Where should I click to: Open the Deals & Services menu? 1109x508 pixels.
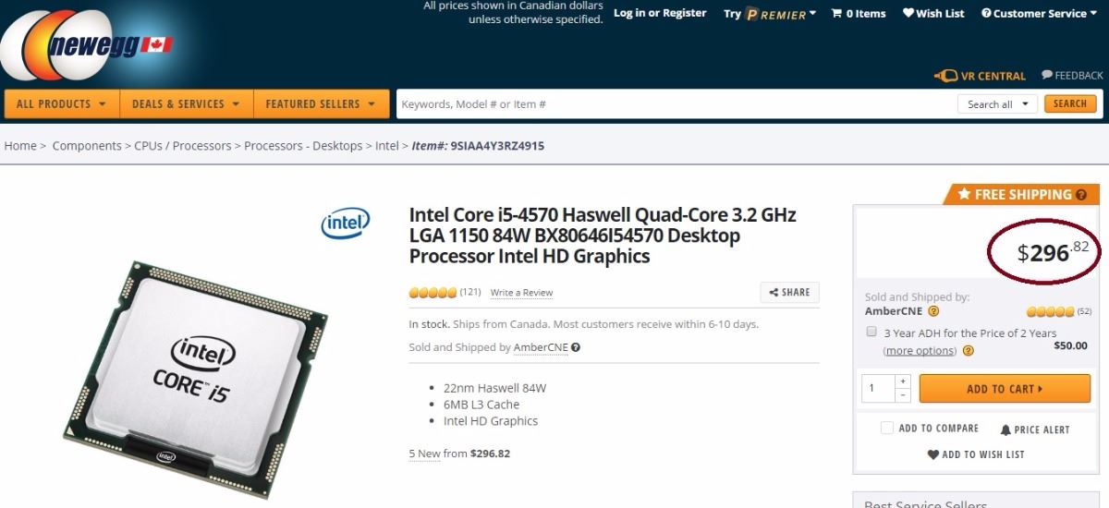(x=187, y=103)
